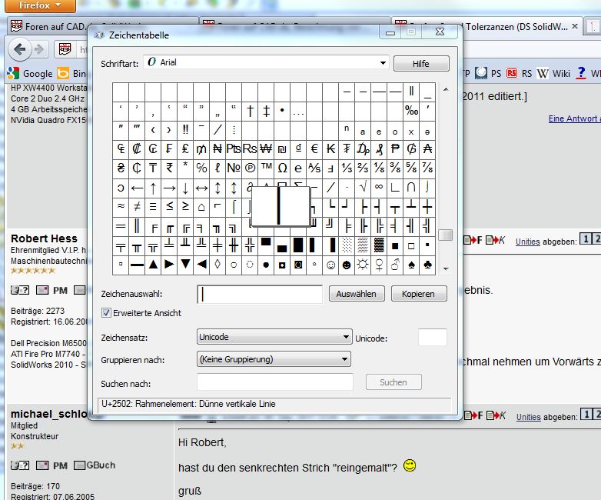
Task: Select the square root symbol
Action: point(363,187)
